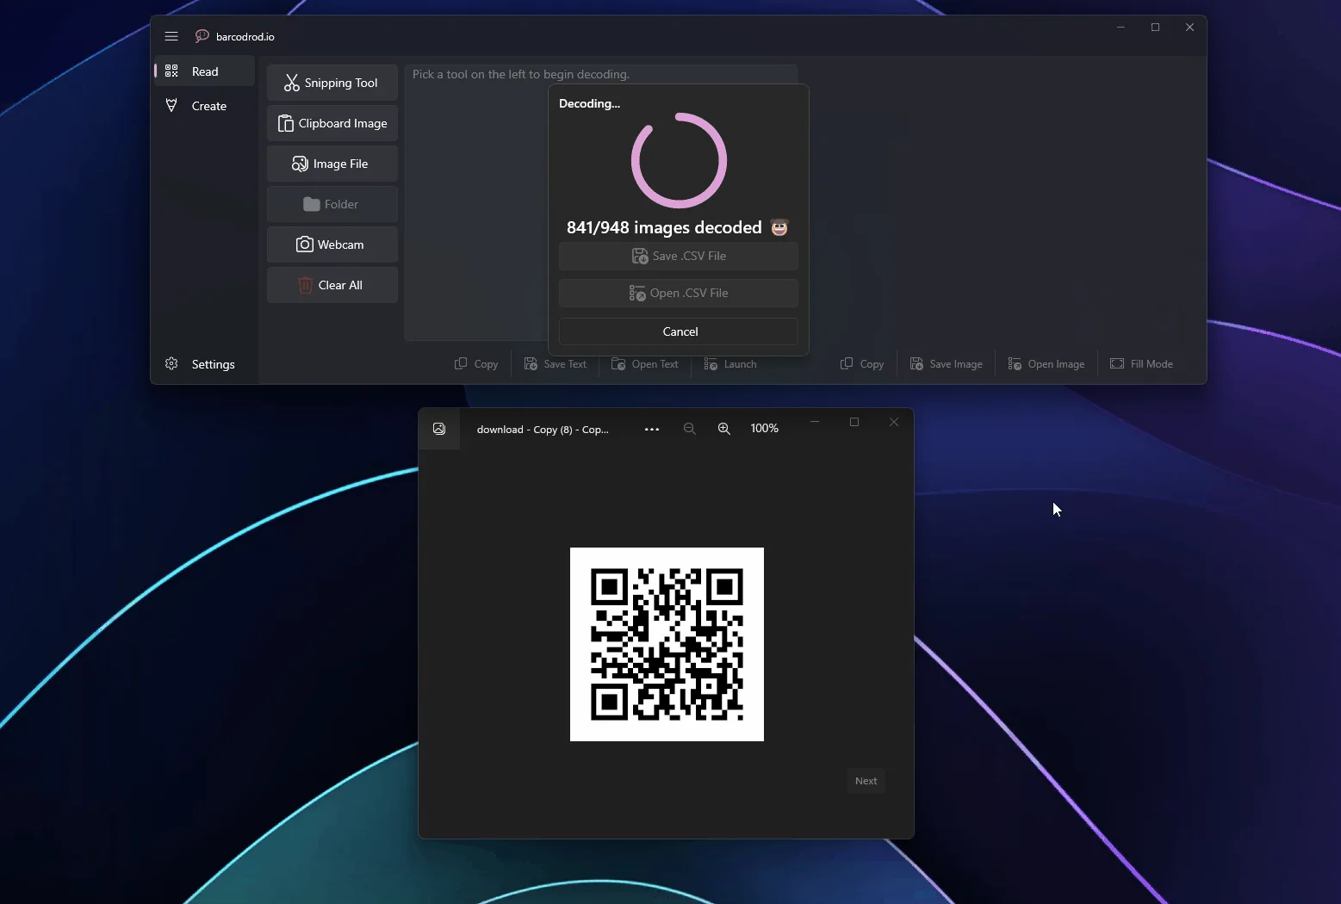Close the barcodrod.io window
The height and width of the screenshot is (904, 1341).
tap(1190, 28)
